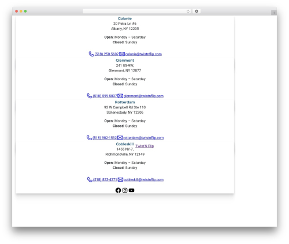The image size is (289, 244).
Task: Select the Rotterdam location heading
Action: click(x=125, y=102)
